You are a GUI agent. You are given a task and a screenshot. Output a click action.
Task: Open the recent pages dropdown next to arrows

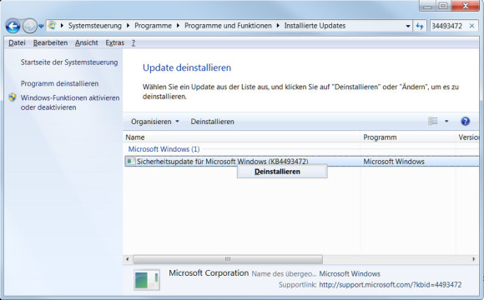tap(41, 26)
